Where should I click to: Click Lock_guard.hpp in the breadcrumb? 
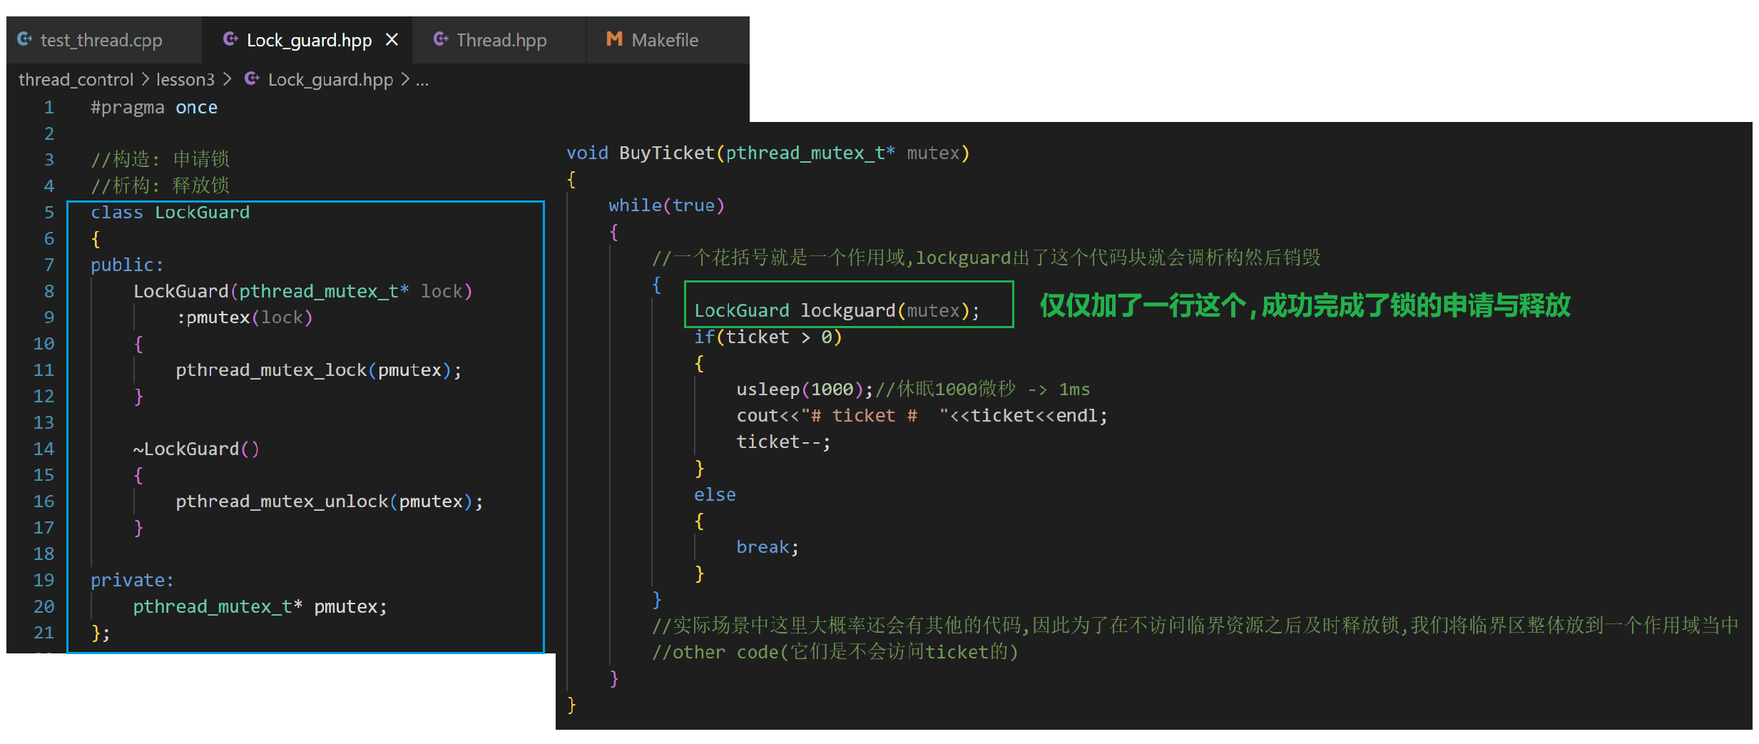[x=330, y=79]
